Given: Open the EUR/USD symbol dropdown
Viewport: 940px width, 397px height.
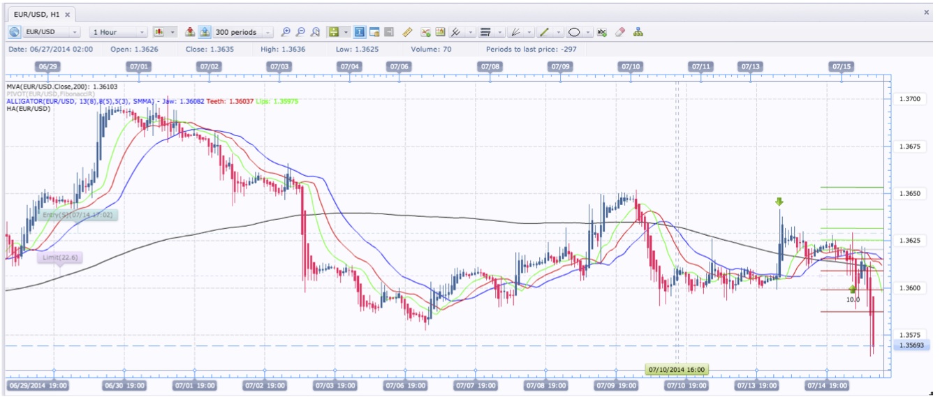Looking at the screenshot, I should [x=52, y=32].
